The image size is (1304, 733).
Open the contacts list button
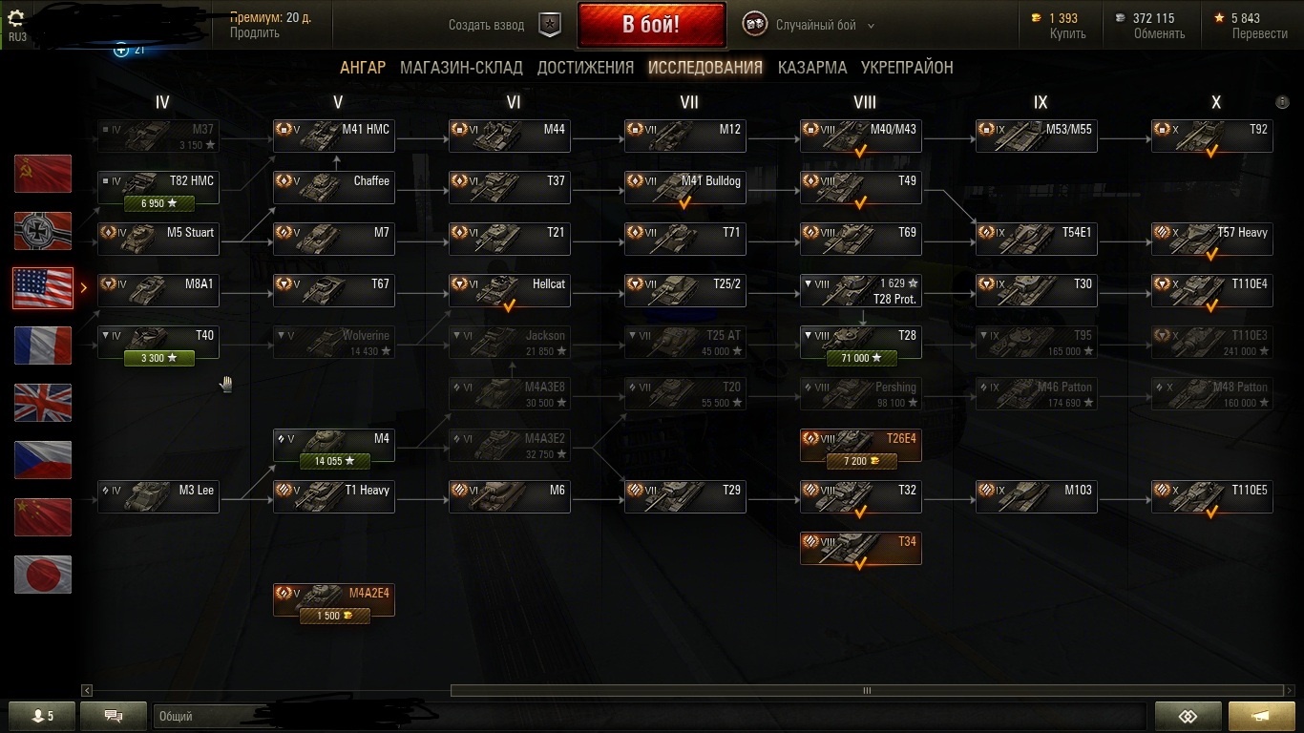[42, 716]
